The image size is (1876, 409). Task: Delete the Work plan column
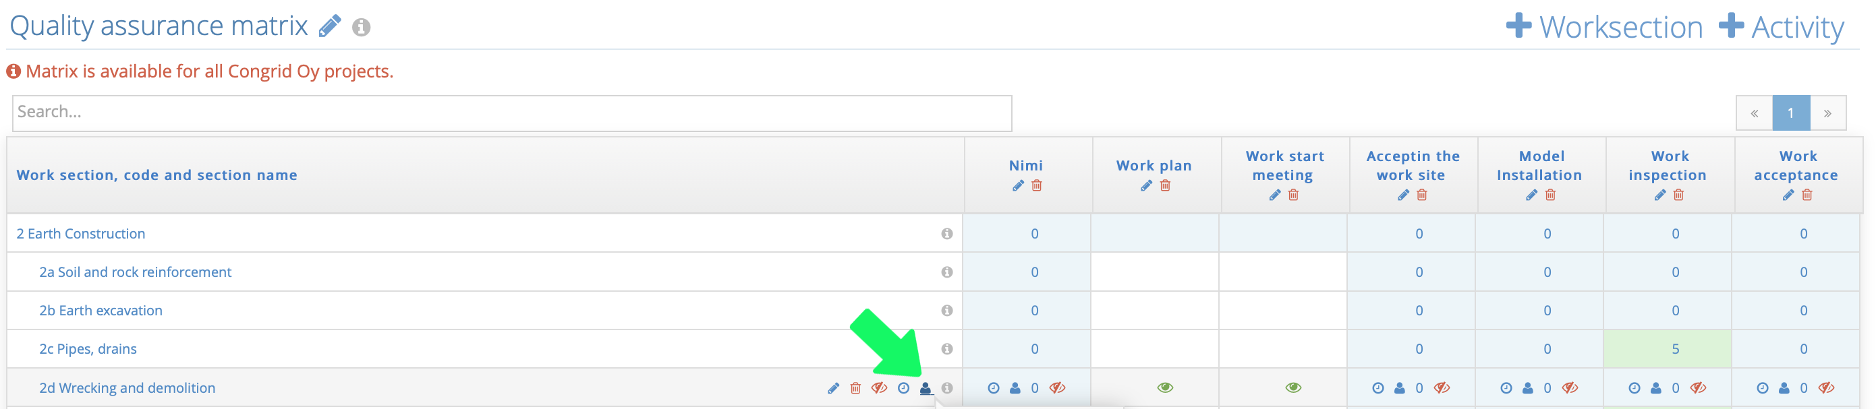coord(1165,185)
